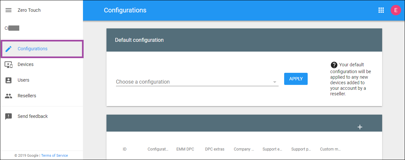Open Resellers menu item
This screenshot has height=160, width=405.
[27, 96]
